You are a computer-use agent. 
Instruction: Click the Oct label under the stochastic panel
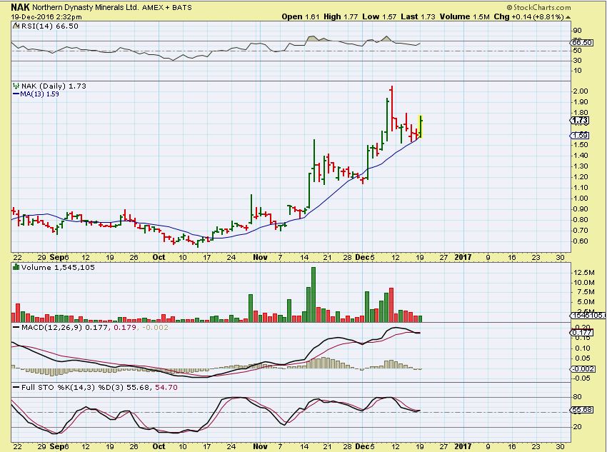tap(159, 446)
